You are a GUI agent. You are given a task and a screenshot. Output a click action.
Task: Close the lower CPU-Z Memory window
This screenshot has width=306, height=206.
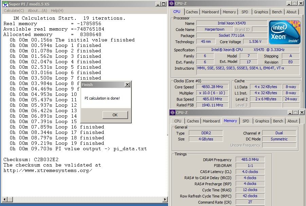pyautogui.click(x=302, y=113)
